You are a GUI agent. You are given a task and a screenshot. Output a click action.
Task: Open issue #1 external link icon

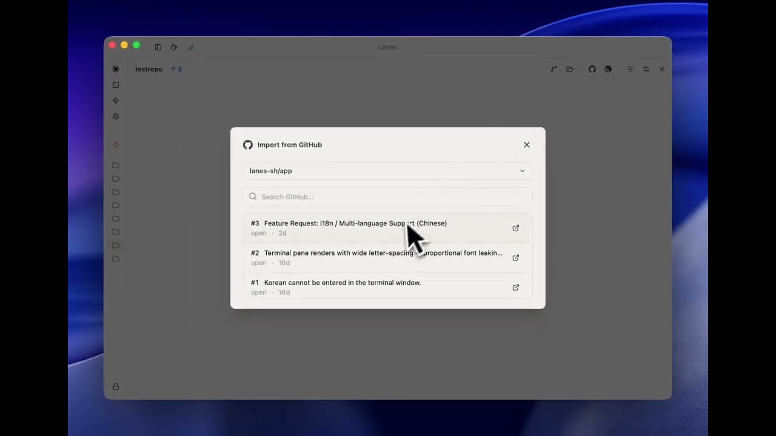(x=516, y=288)
